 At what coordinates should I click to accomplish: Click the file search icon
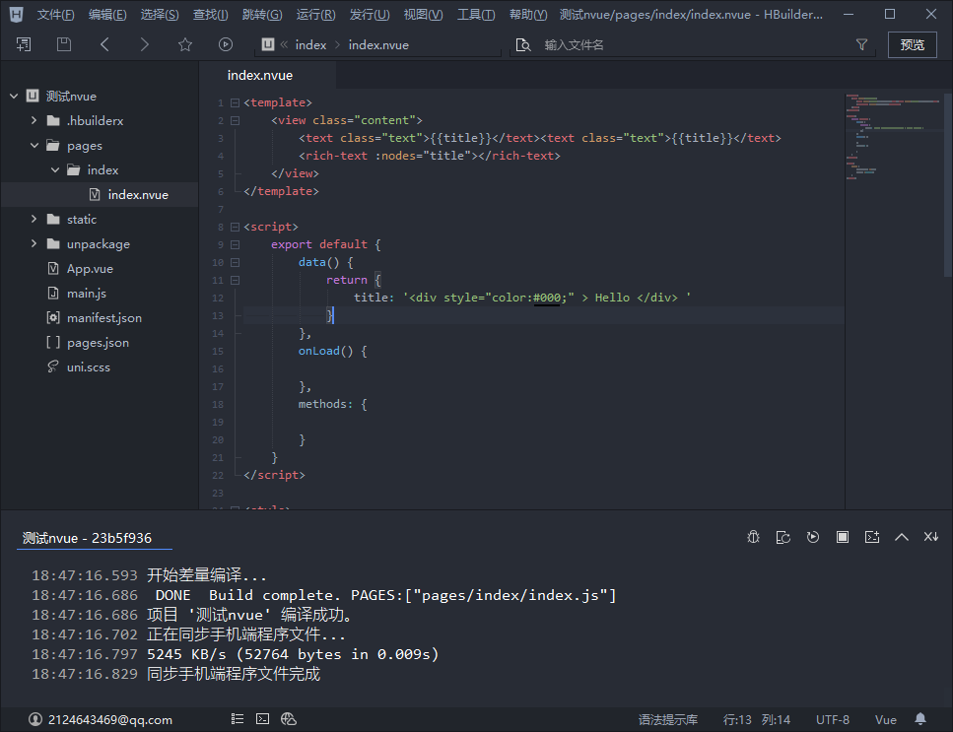point(522,45)
